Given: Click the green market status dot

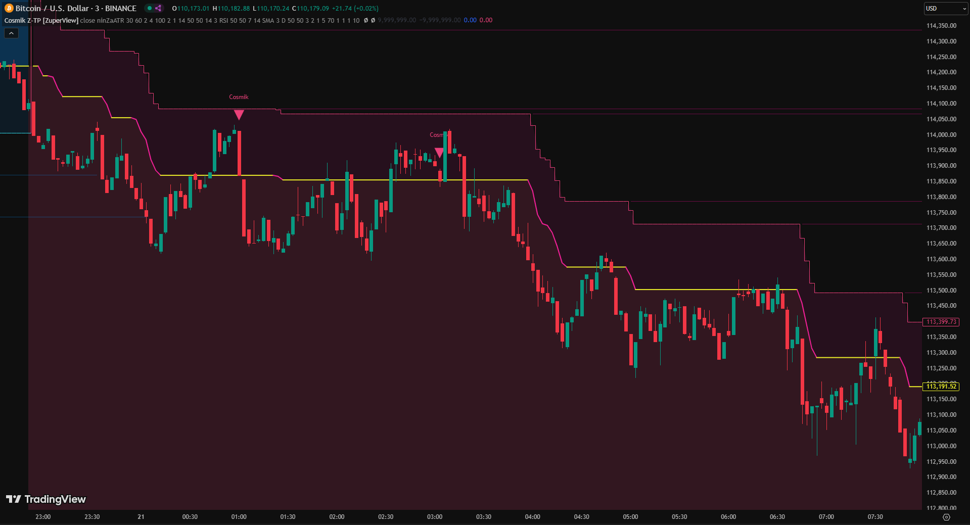Looking at the screenshot, I should click(x=149, y=8).
